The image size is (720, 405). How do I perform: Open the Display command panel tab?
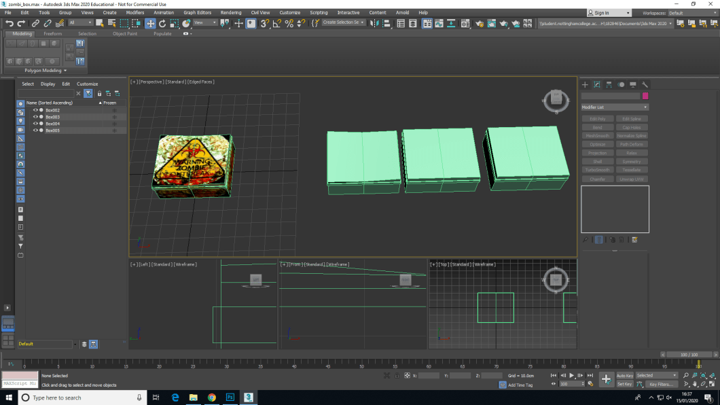coord(633,84)
